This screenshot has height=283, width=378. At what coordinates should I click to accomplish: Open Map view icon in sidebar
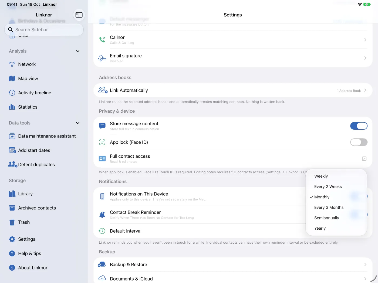tap(12, 78)
